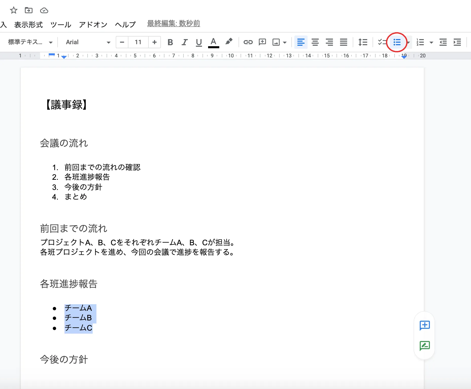
Task: Toggle bold formatting
Action: [x=170, y=42]
